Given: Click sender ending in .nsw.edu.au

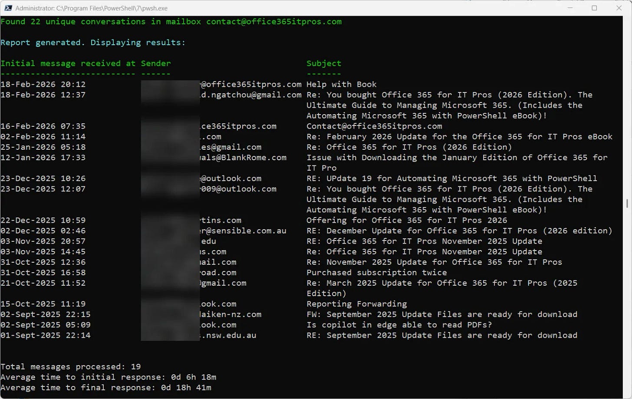Looking at the screenshot, I should tap(228, 335).
